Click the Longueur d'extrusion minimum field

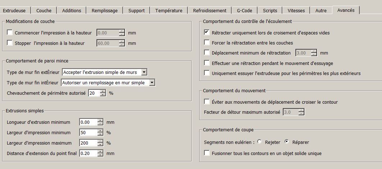88,122
